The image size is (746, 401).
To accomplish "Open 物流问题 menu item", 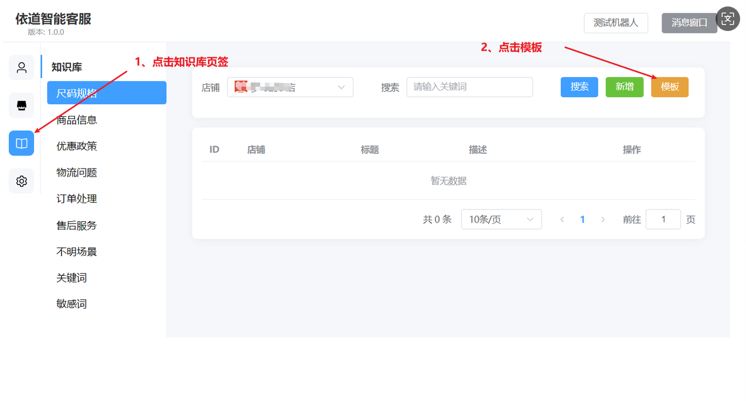I will pos(77,173).
